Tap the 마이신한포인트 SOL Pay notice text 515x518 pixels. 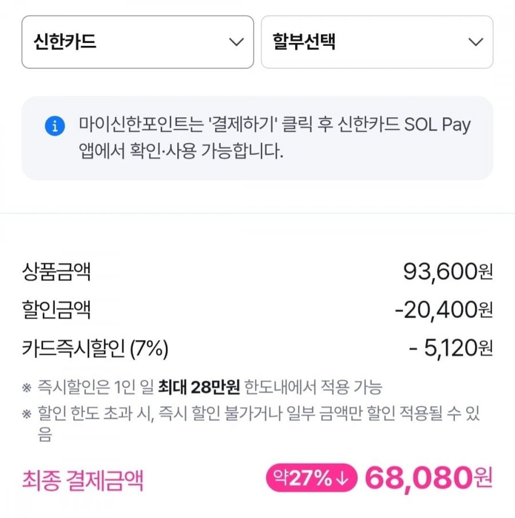point(275,139)
